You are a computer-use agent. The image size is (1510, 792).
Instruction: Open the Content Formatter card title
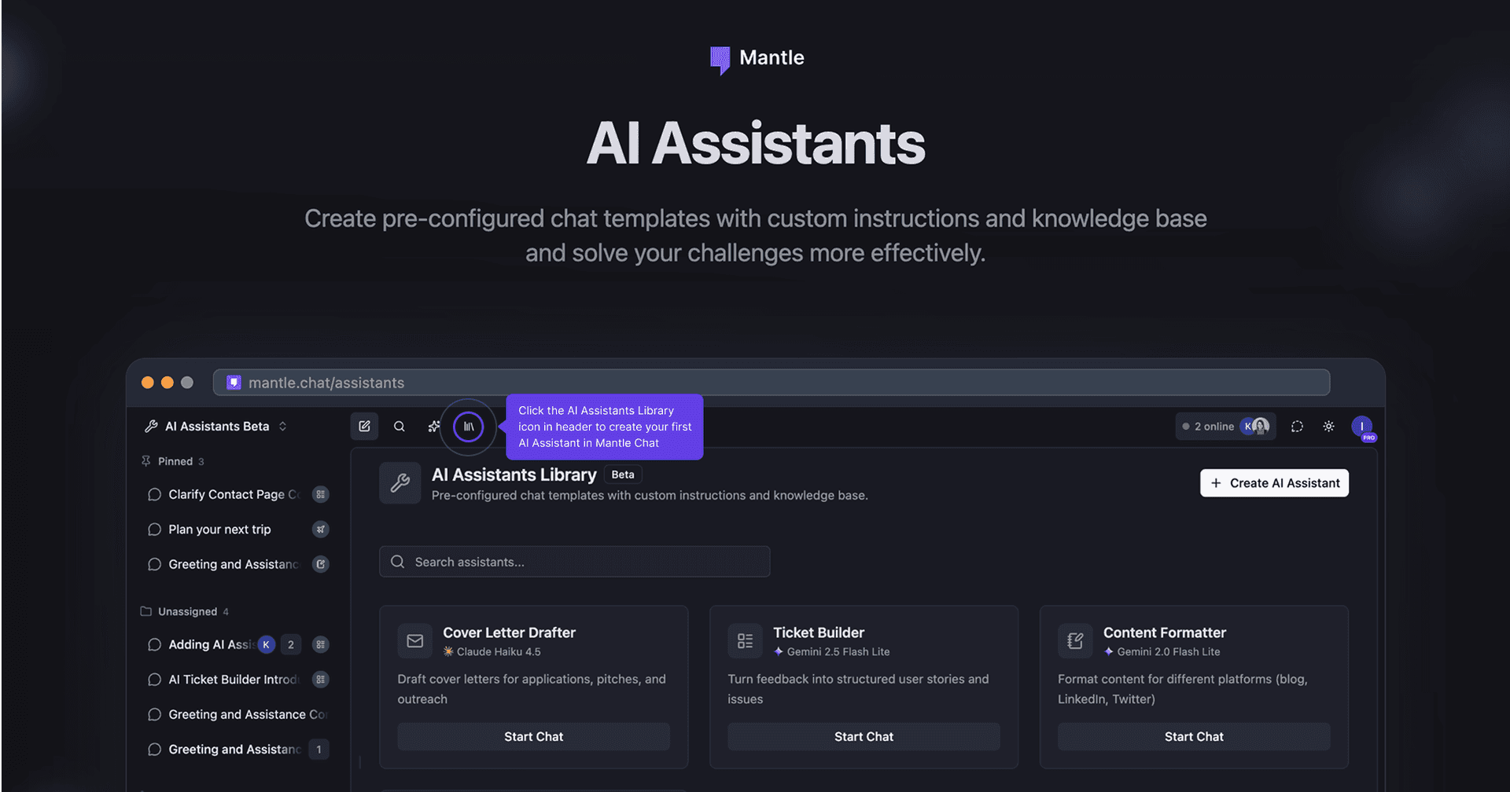coord(1165,632)
